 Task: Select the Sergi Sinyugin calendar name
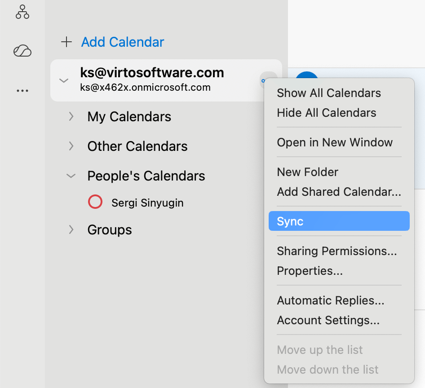(147, 203)
